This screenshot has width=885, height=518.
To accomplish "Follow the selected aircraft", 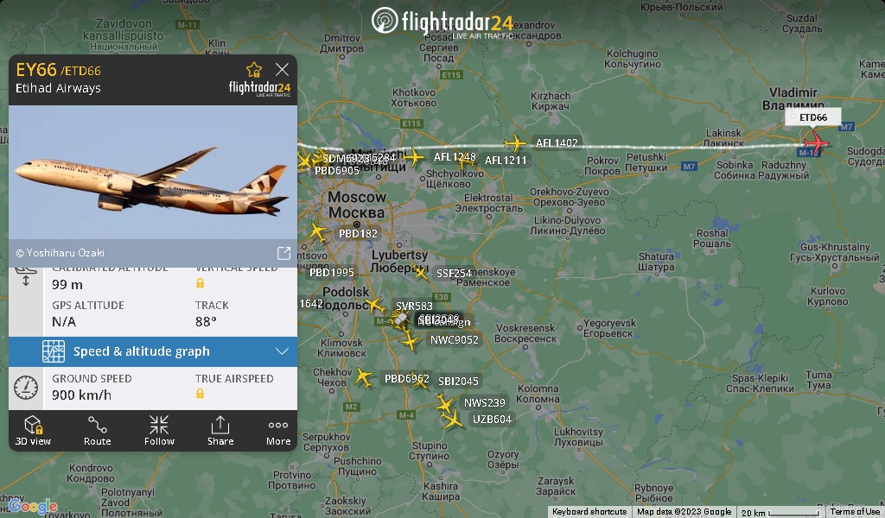I will tap(159, 431).
